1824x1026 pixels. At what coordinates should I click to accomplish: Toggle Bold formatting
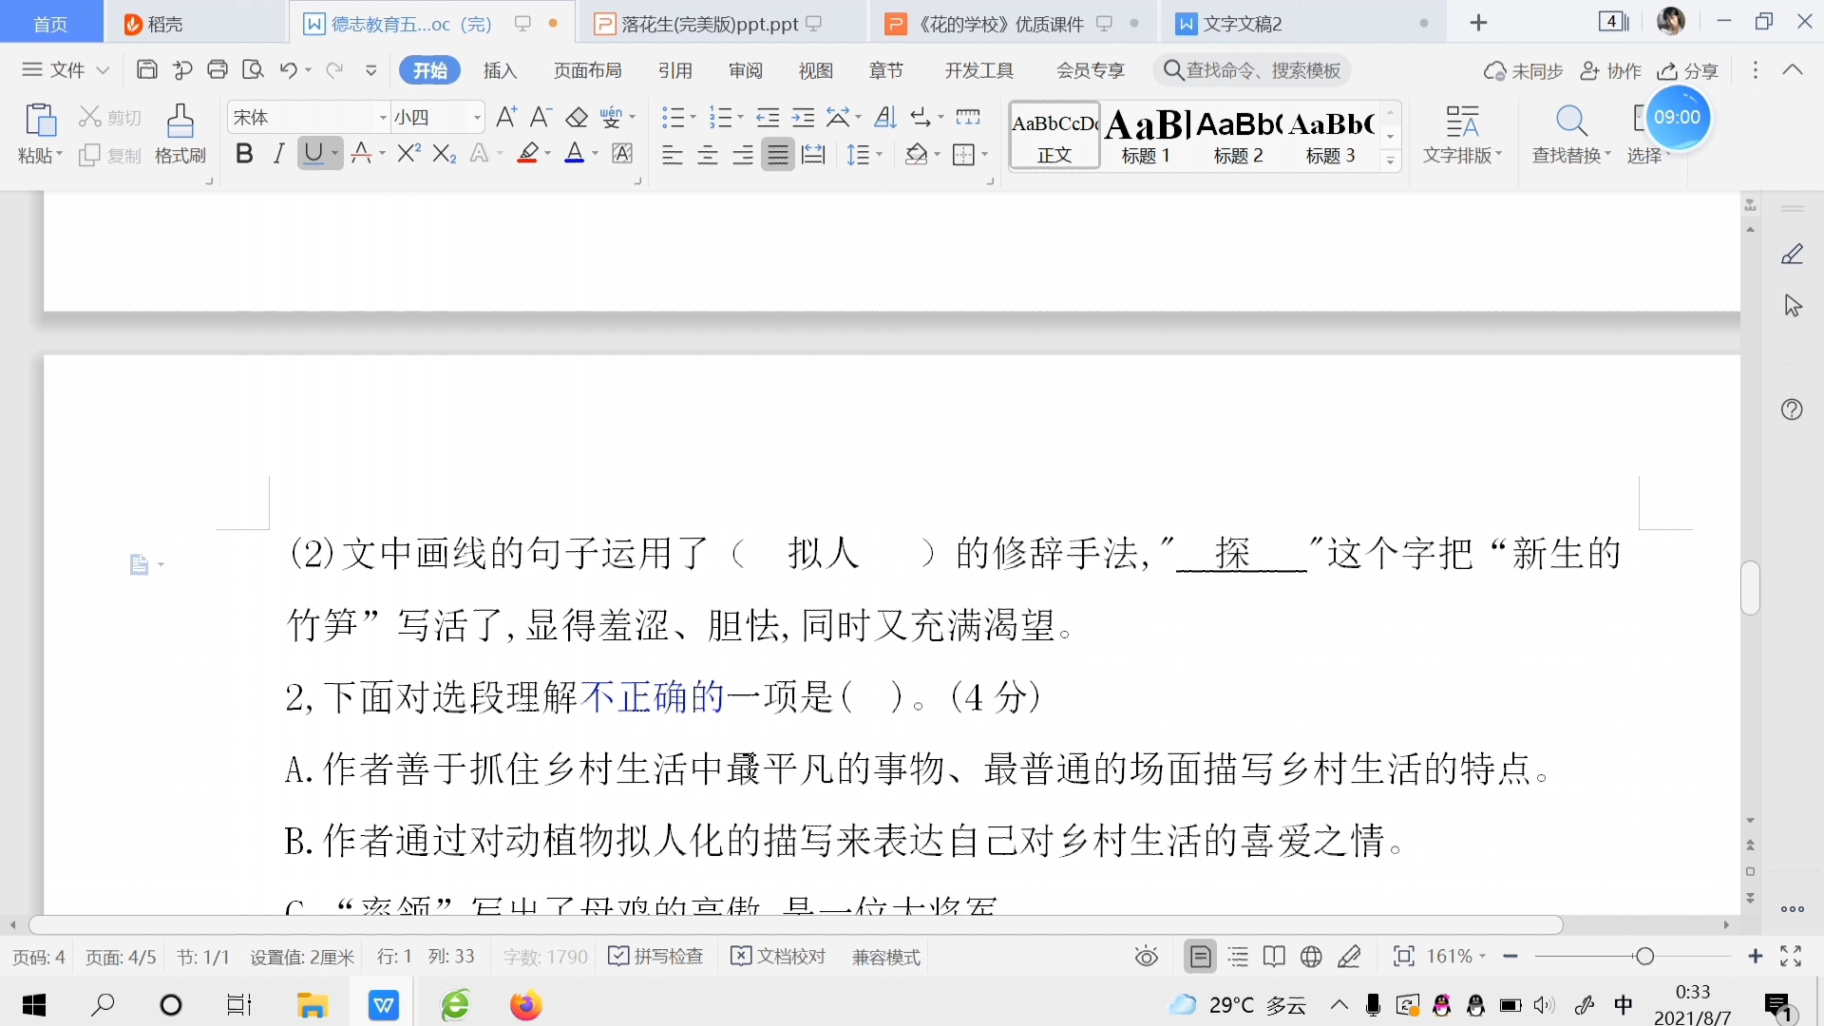(244, 153)
